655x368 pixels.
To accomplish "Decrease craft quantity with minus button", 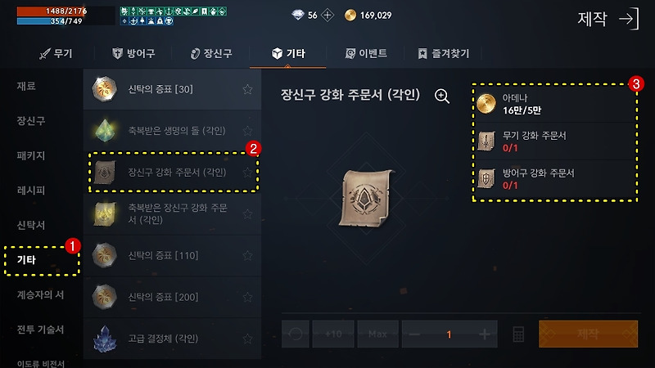I will tap(414, 334).
